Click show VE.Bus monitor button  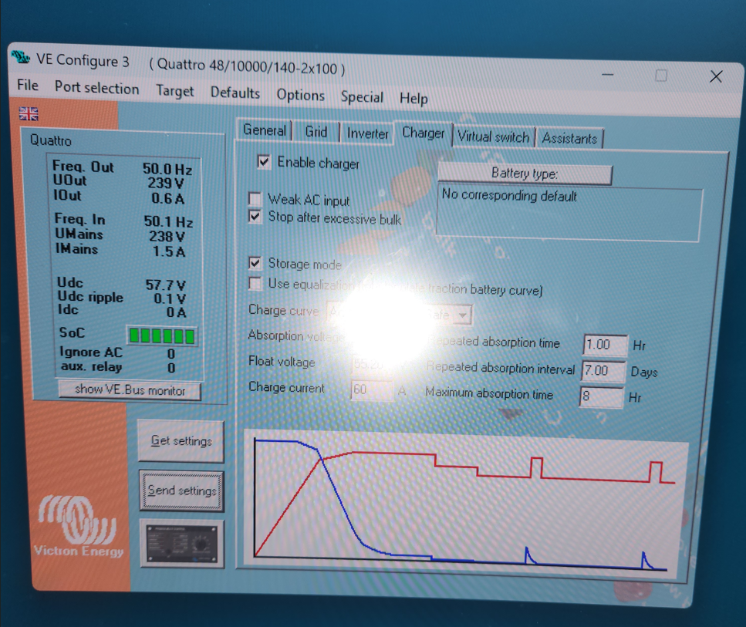tap(130, 389)
